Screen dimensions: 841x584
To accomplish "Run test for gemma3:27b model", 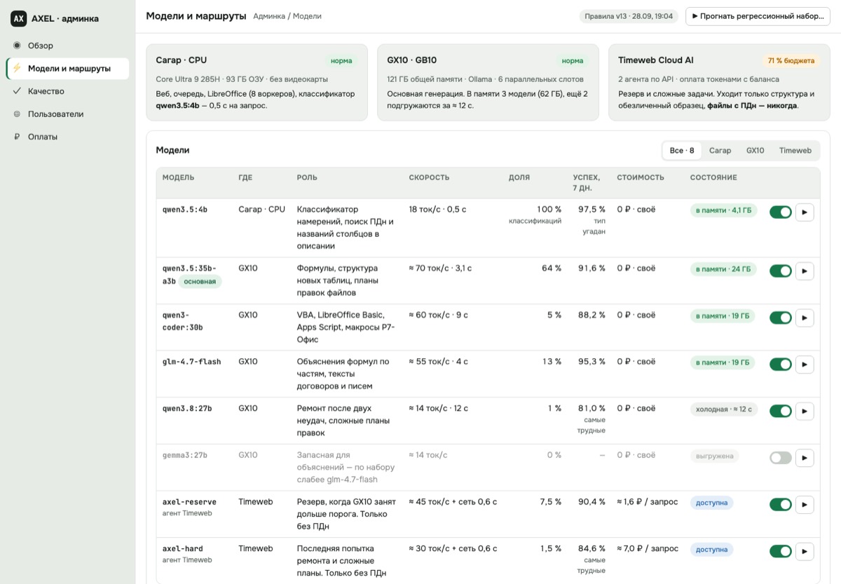I will (x=805, y=458).
